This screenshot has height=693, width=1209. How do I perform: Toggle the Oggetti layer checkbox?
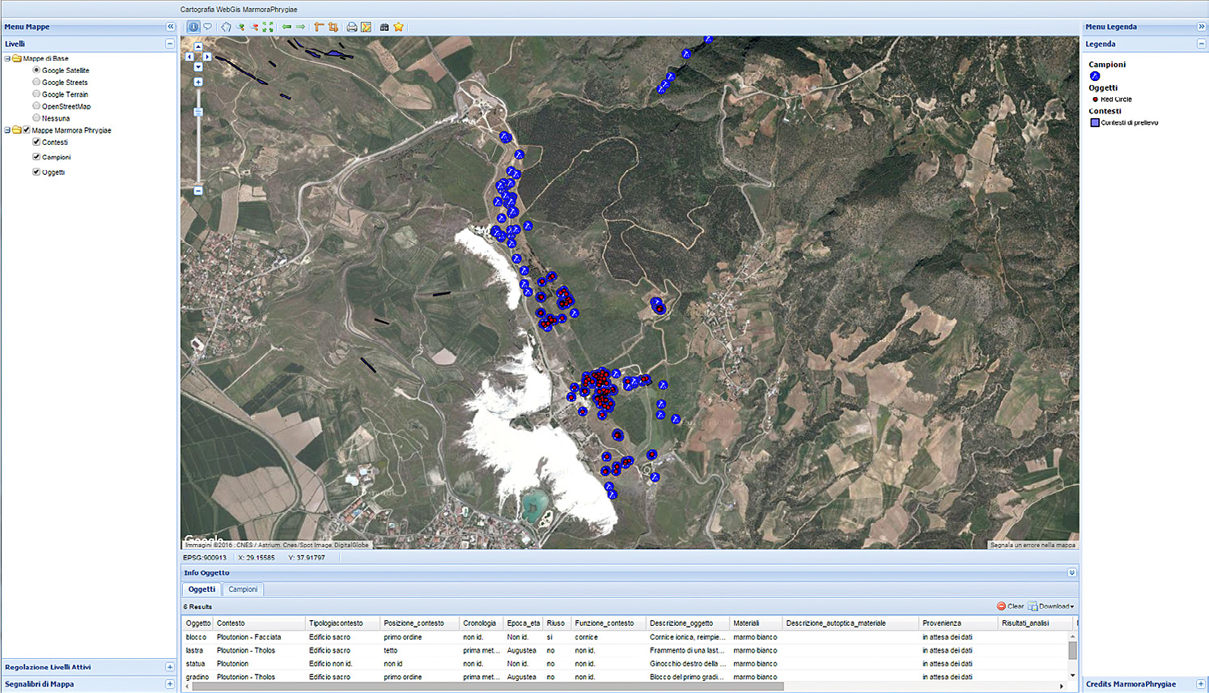pos(36,172)
